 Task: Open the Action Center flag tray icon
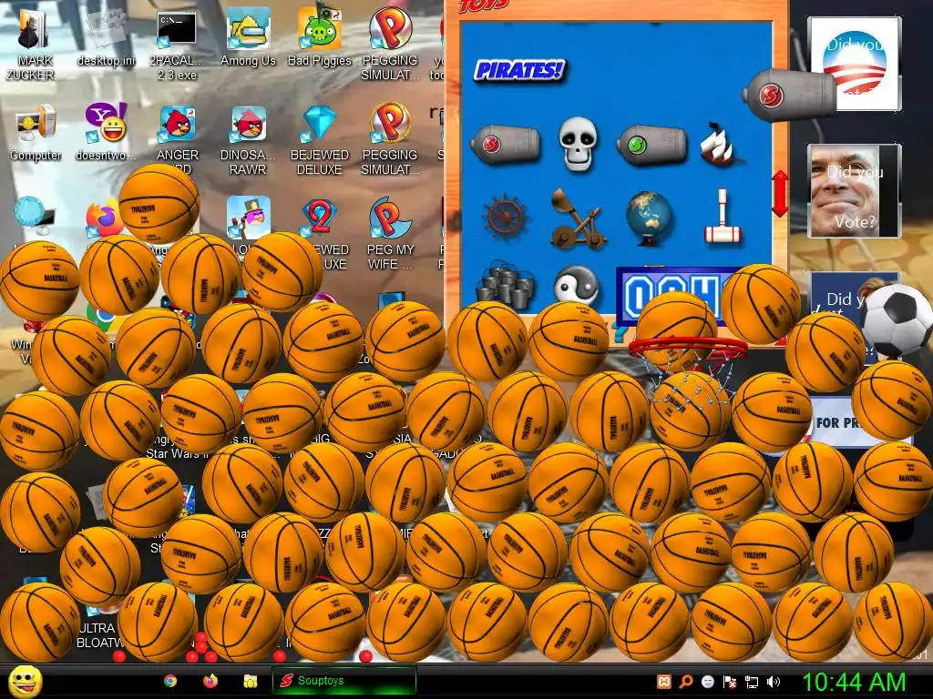[730, 682]
